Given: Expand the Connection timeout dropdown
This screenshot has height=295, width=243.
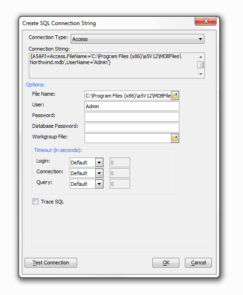Looking at the screenshot, I should (99, 173).
